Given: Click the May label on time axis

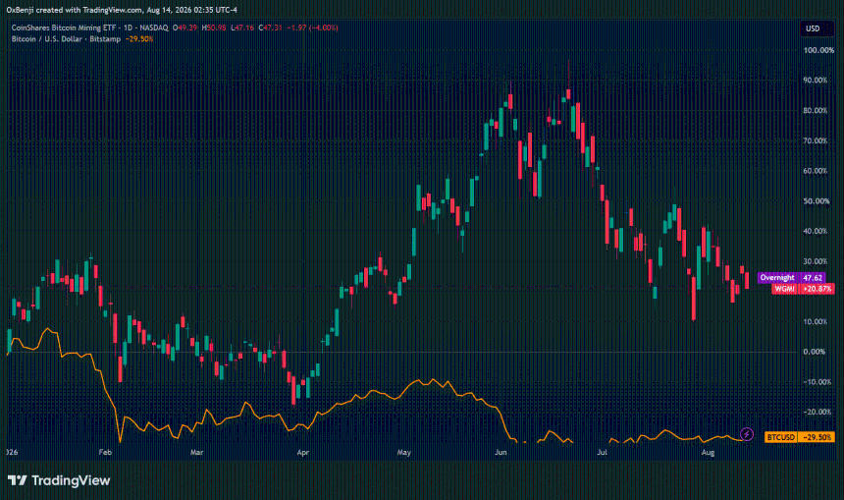Looking at the screenshot, I should [403, 452].
